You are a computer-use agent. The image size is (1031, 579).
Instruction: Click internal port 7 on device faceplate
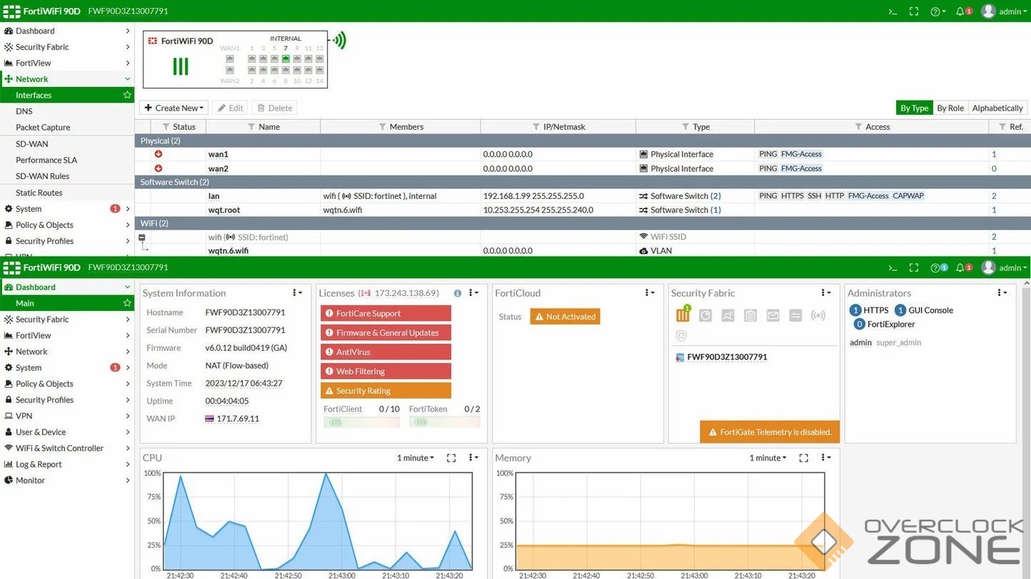(x=286, y=59)
